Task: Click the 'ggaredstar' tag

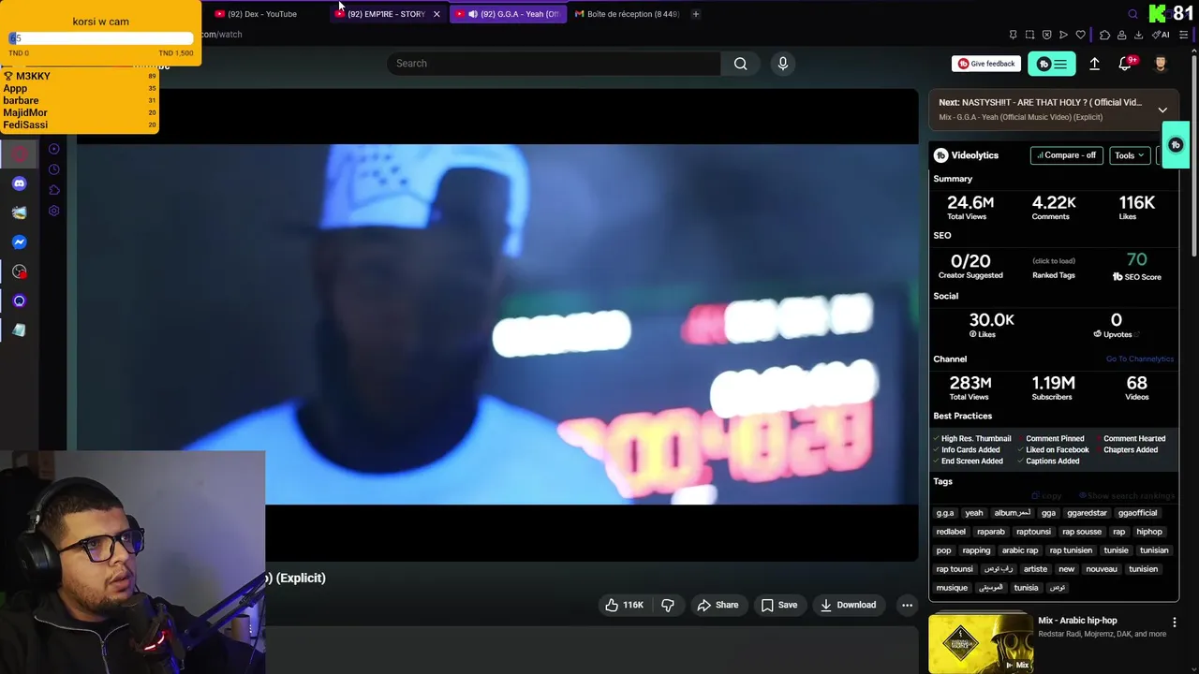Action: tap(1087, 513)
